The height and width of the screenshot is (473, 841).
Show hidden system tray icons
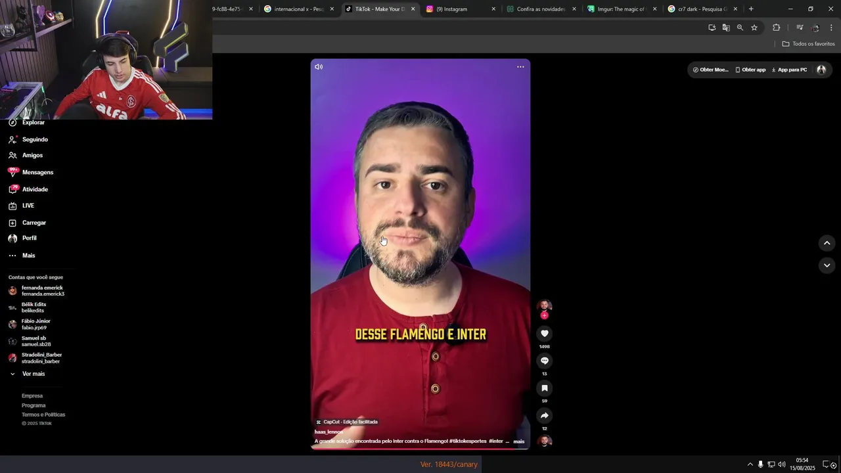pos(750,464)
